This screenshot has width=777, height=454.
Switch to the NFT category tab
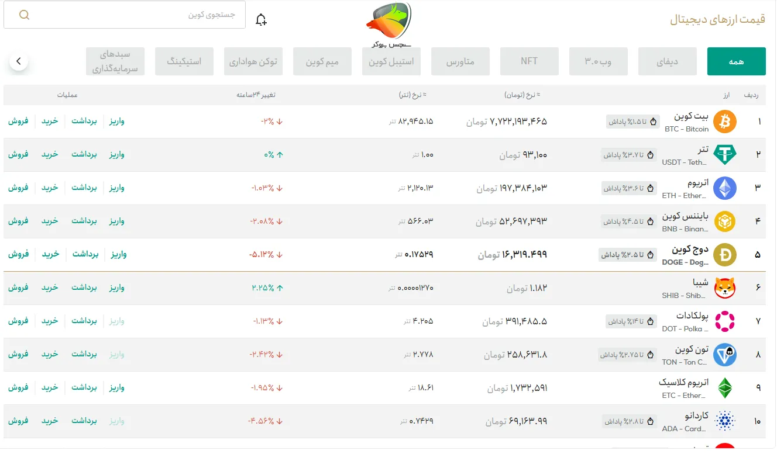pyautogui.click(x=529, y=61)
